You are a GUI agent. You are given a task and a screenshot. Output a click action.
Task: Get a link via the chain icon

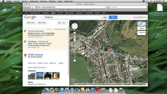click(63, 23)
